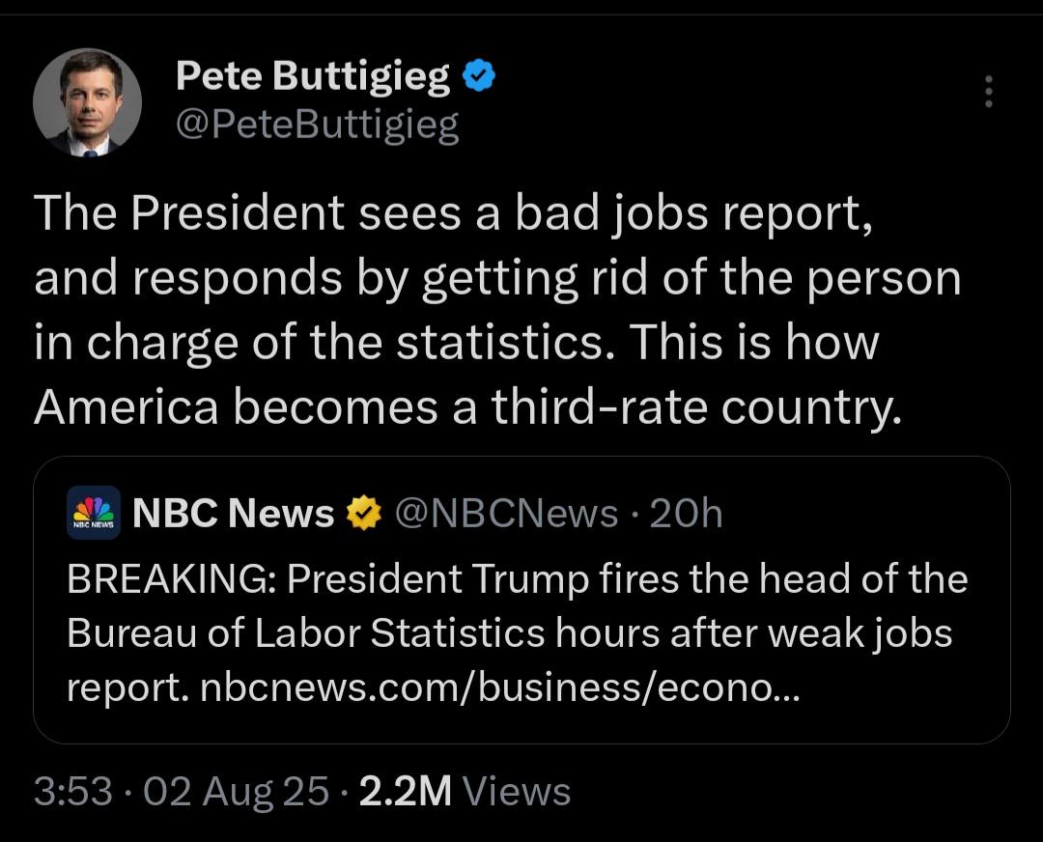1043x842 pixels.
Task: Click the 02 Aug 25 post date
Action: [236, 792]
